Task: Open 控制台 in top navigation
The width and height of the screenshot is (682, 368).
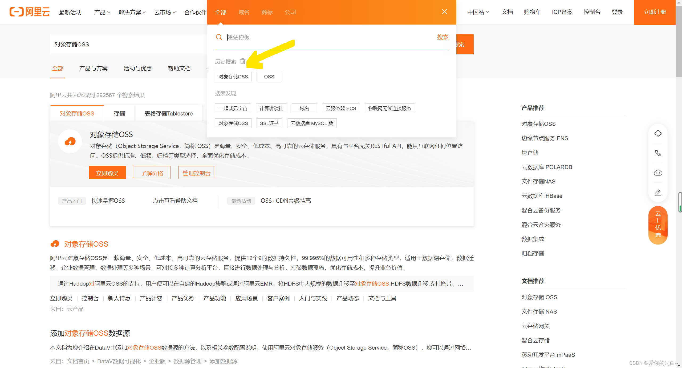Action: click(592, 12)
